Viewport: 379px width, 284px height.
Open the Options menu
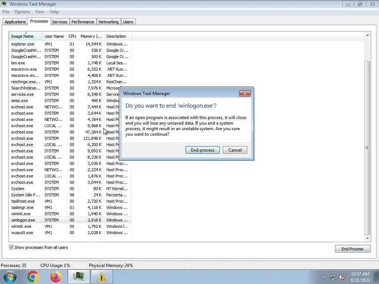tap(22, 12)
